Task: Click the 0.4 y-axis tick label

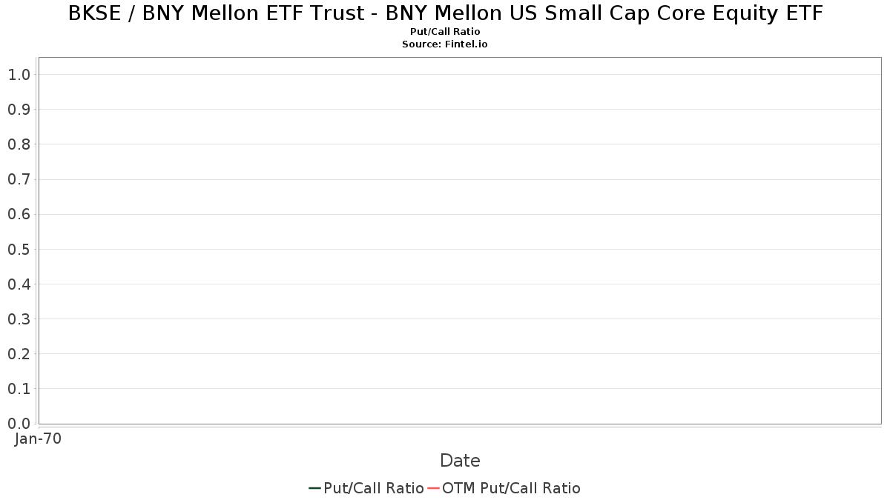Action: 19,284
